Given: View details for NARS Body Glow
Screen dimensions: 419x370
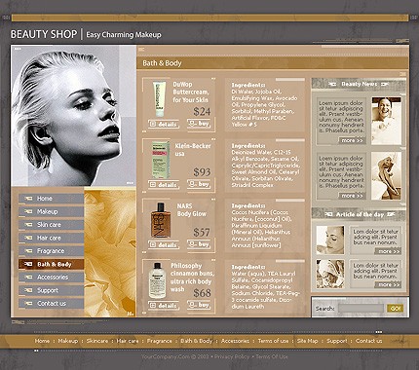Looking at the screenshot, I should click(x=164, y=245).
